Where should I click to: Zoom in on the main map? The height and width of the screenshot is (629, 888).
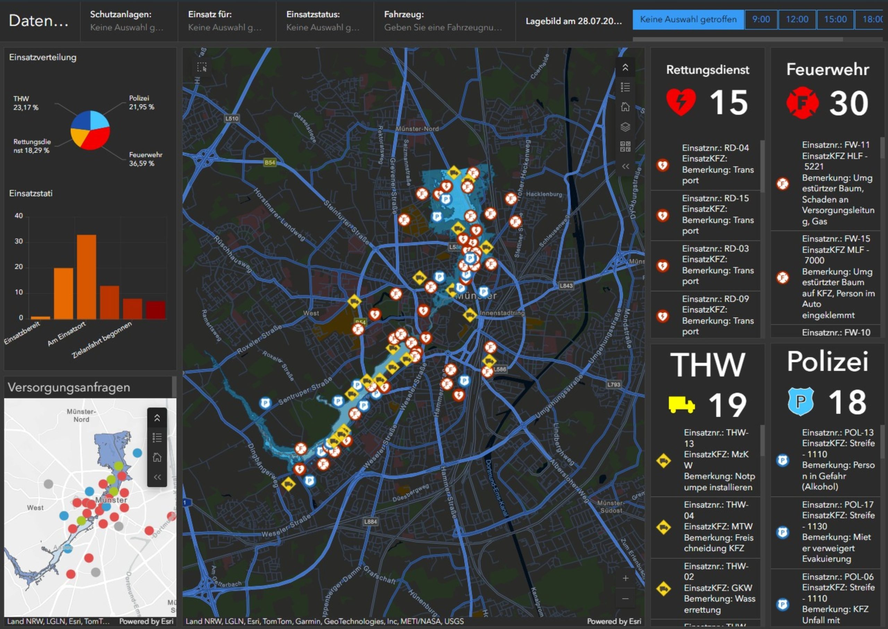625,578
